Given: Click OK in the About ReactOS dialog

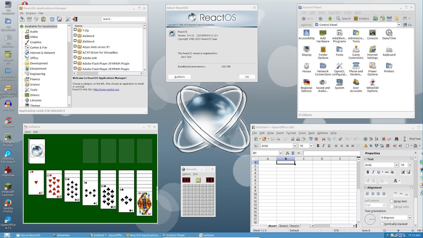Looking at the screenshot, I should [x=247, y=77].
